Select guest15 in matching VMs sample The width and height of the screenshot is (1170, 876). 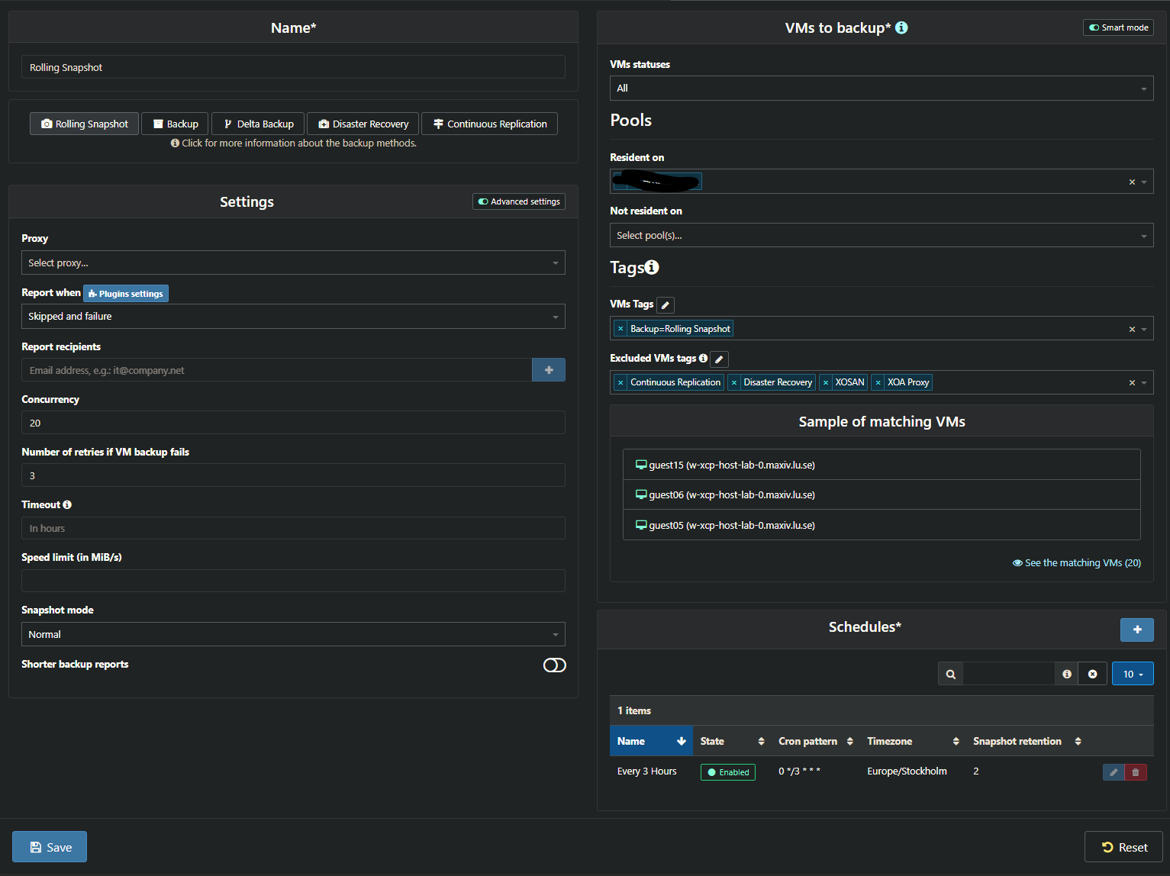tap(882, 465)
